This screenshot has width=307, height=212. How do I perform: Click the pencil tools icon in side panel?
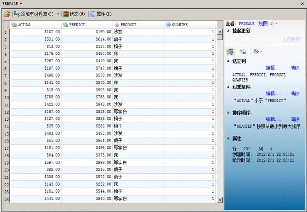pos(256,52)
